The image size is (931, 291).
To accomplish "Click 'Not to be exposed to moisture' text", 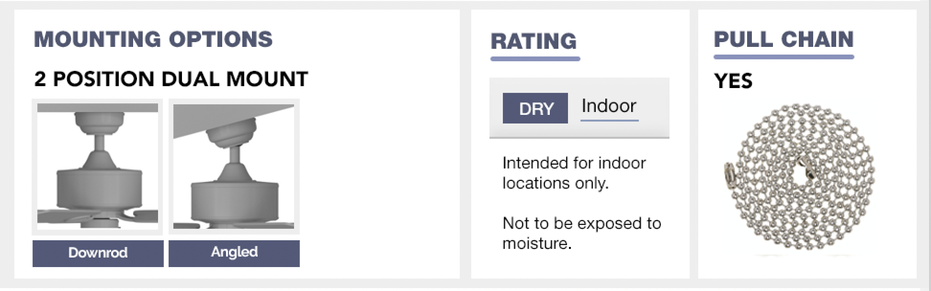I will click(x=581, y=233).
